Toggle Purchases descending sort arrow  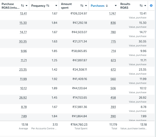click(x=107, y=5)
